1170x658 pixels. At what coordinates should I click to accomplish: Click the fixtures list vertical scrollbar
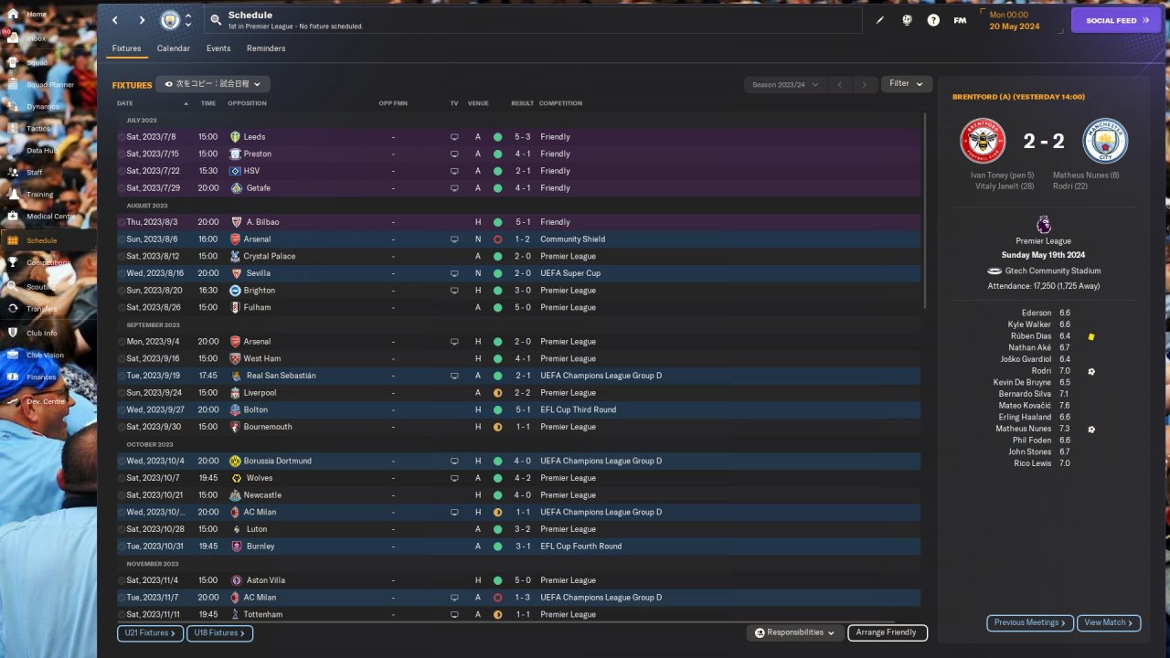tap(925, 210)
